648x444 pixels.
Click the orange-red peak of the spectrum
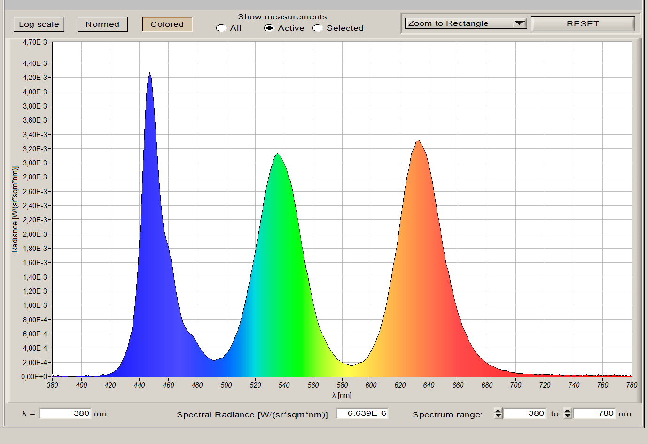point(418,141)
